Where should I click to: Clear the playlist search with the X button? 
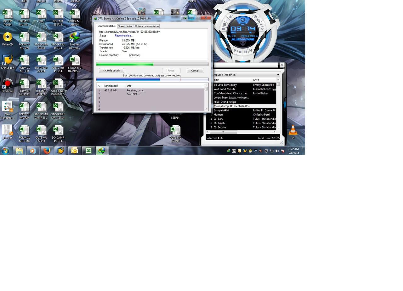pos(282,65)
